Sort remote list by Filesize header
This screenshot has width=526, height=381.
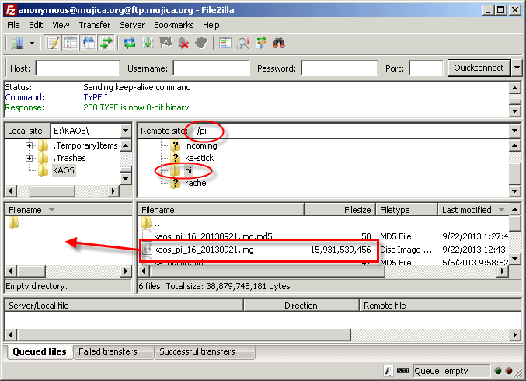coord(340,210)
